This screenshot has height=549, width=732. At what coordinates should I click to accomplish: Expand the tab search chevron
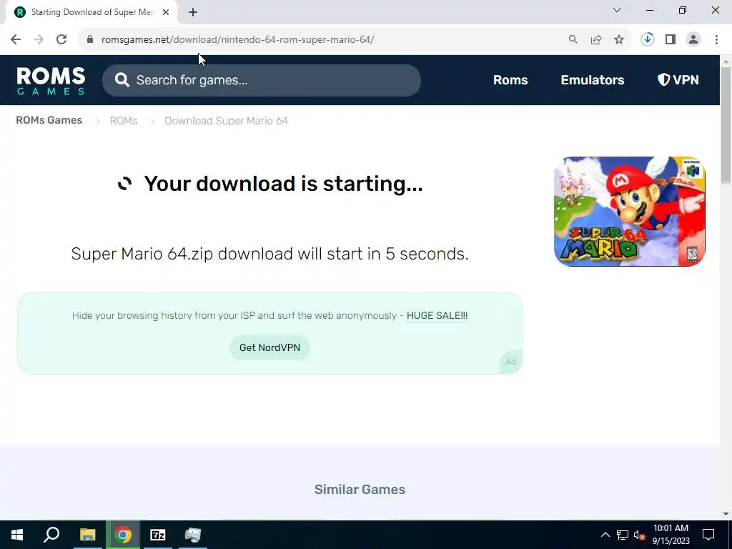[617, 10]
